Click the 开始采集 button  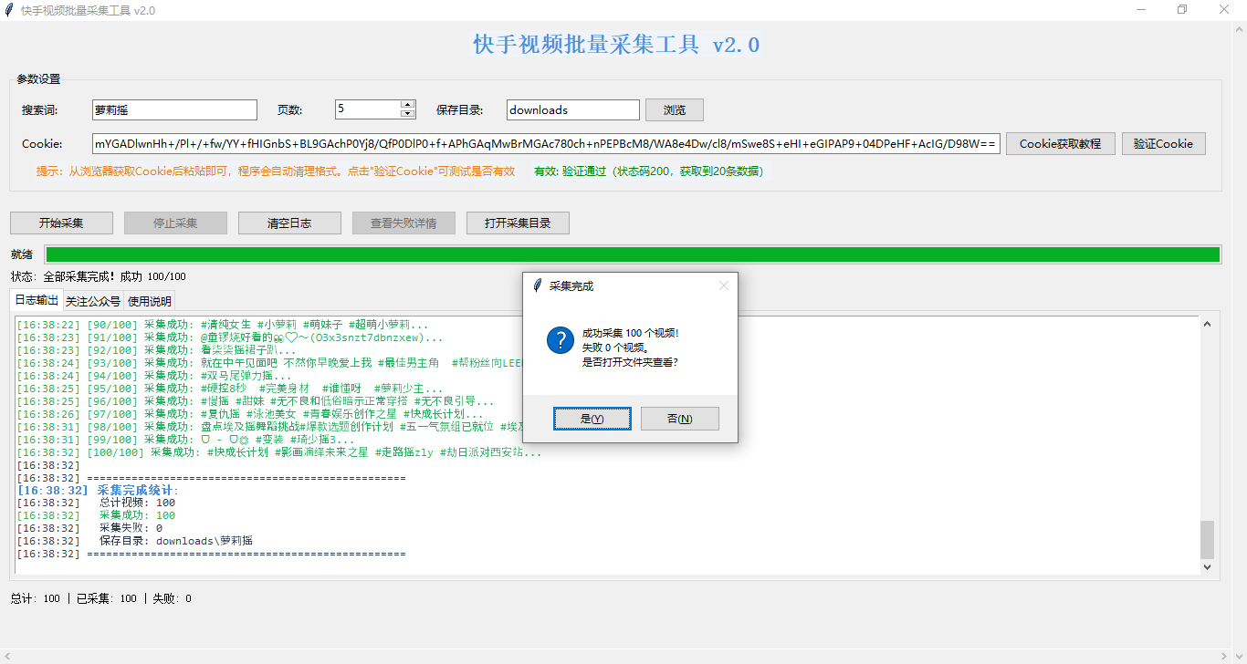[x=61, y=223]
